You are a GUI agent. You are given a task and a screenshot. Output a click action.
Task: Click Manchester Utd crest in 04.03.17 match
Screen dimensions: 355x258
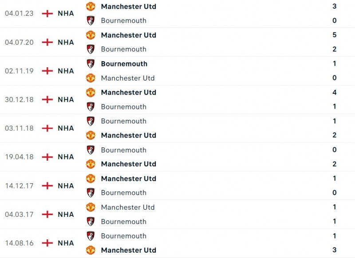pos(91,207)
